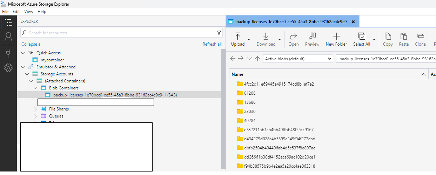Open the navigation history down chevron
The width and height of the screenshot is (436, 175).
pyautogui.click(x=249, y=59)
